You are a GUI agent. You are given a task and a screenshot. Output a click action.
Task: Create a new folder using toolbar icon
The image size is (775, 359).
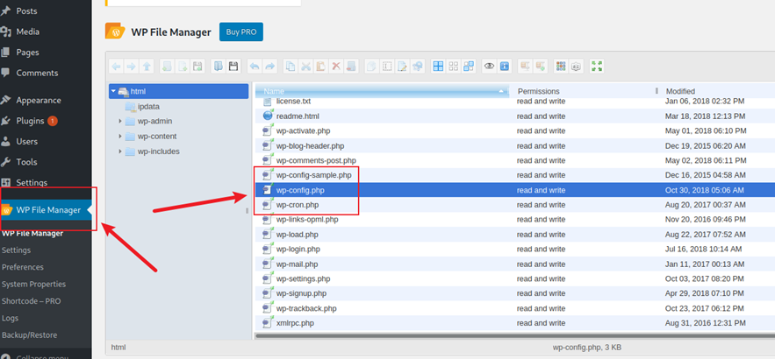[168, 66]
